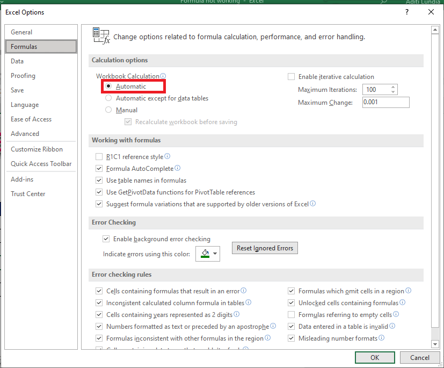Toggle Suggest formula variations checkbox

click(x=99, y=204)
